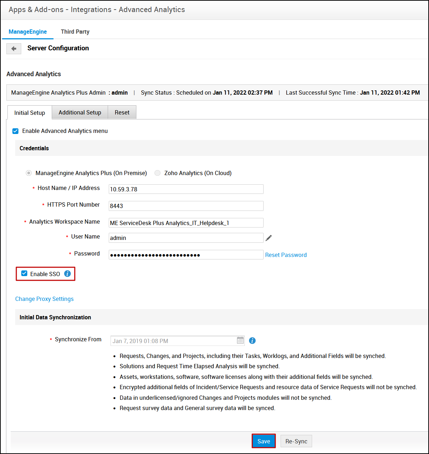Click the Initial Data Synchronization heading
429x454 pixels.
point(55,317)
